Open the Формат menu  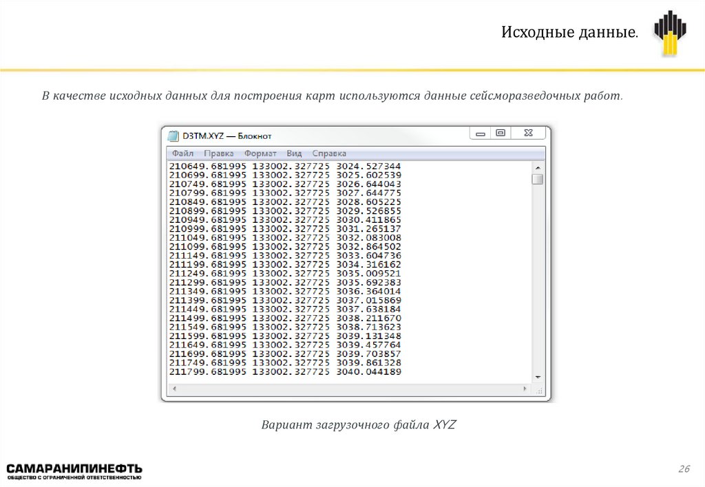[260, 153]
